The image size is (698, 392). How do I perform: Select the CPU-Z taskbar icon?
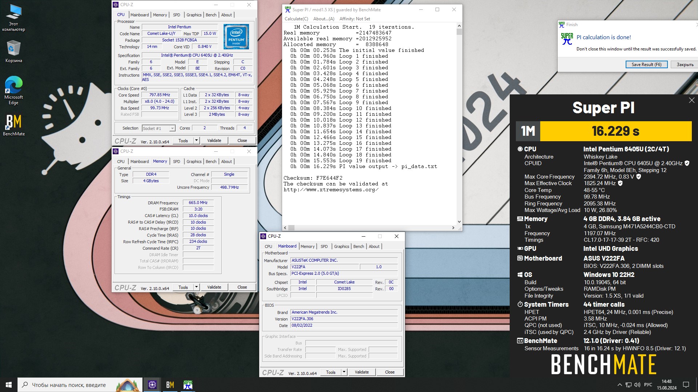[x=152, y=385]
